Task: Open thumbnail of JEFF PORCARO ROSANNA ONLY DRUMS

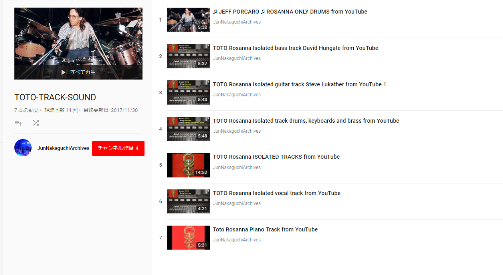Action: pos(188,20)
